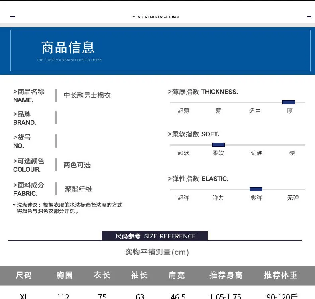Click the 可选颜色 COLOUR label
The image size is (315, 299).
pyautogui.click(x=29, y=165)
